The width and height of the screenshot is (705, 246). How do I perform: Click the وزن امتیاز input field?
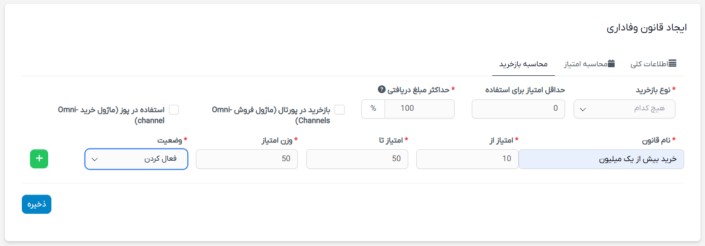pos(247,159)
